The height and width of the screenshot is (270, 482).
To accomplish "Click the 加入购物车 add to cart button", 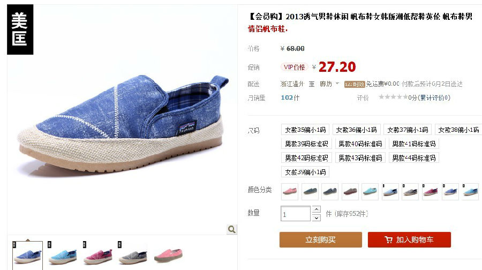I will pos(409,240).
